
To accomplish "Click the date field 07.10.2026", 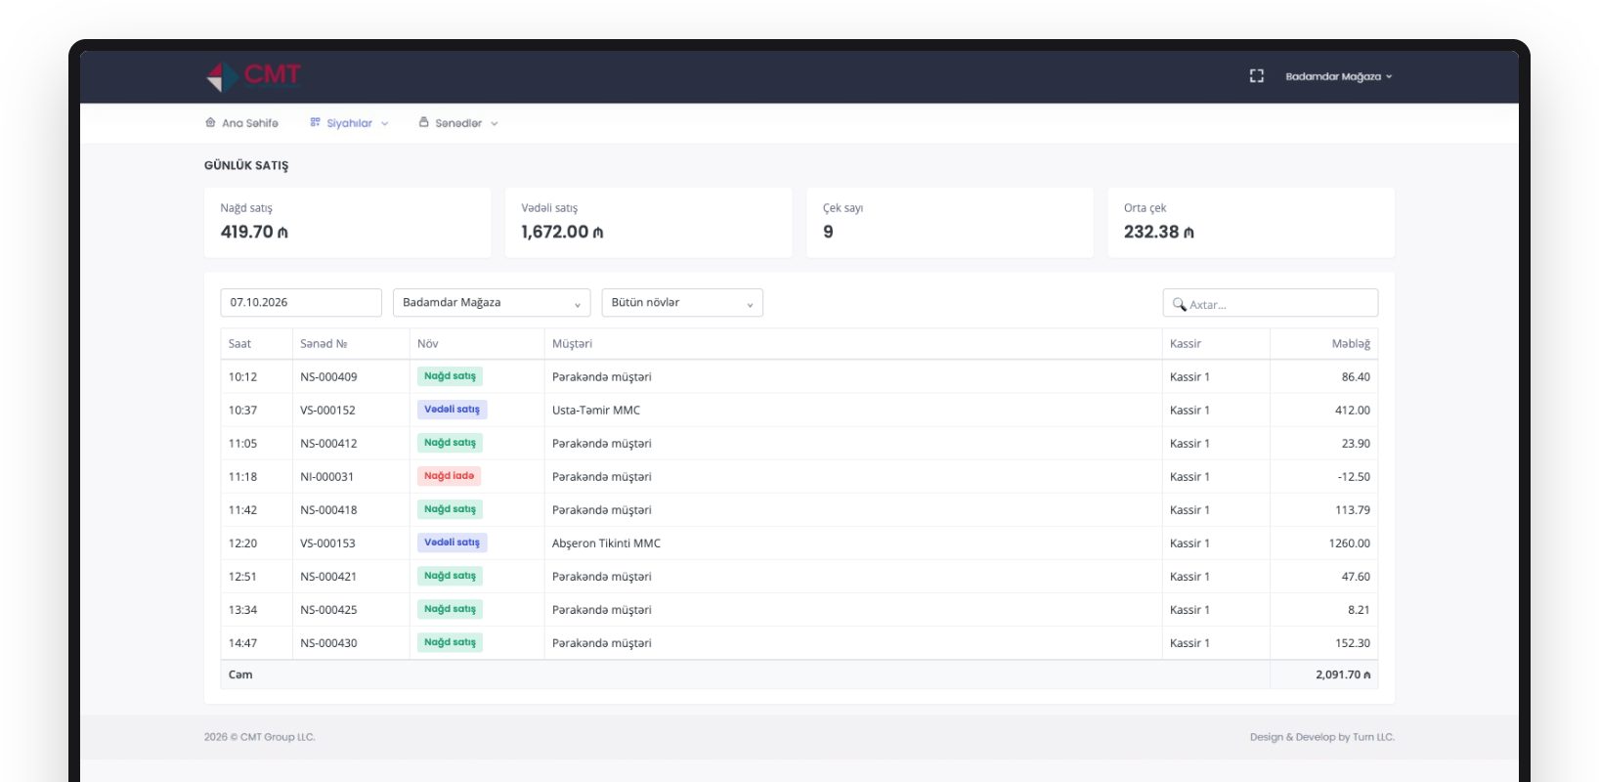I will tap(301, 302).
